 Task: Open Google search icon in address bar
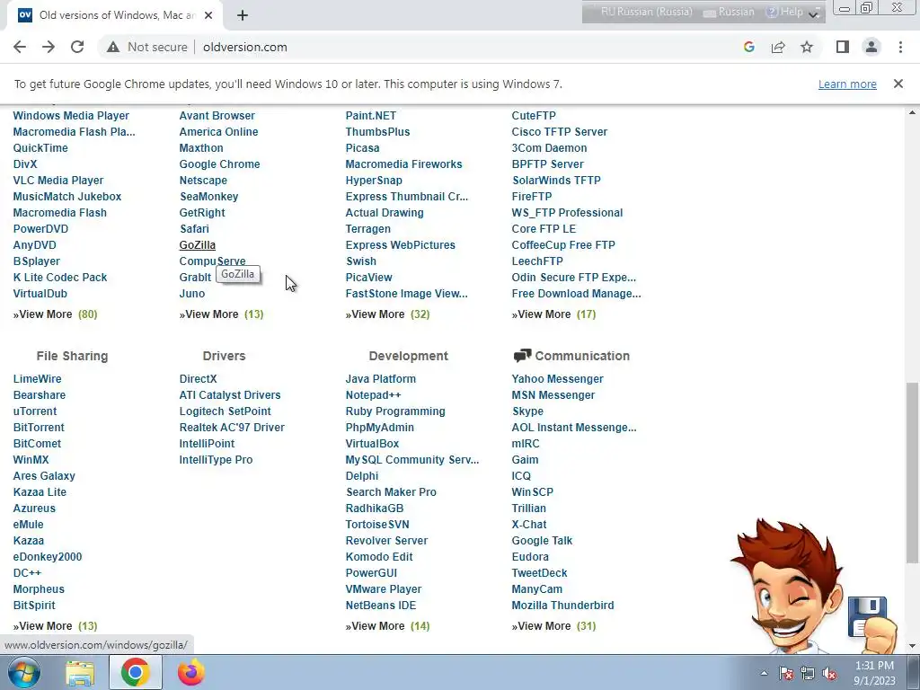point(748,47)
